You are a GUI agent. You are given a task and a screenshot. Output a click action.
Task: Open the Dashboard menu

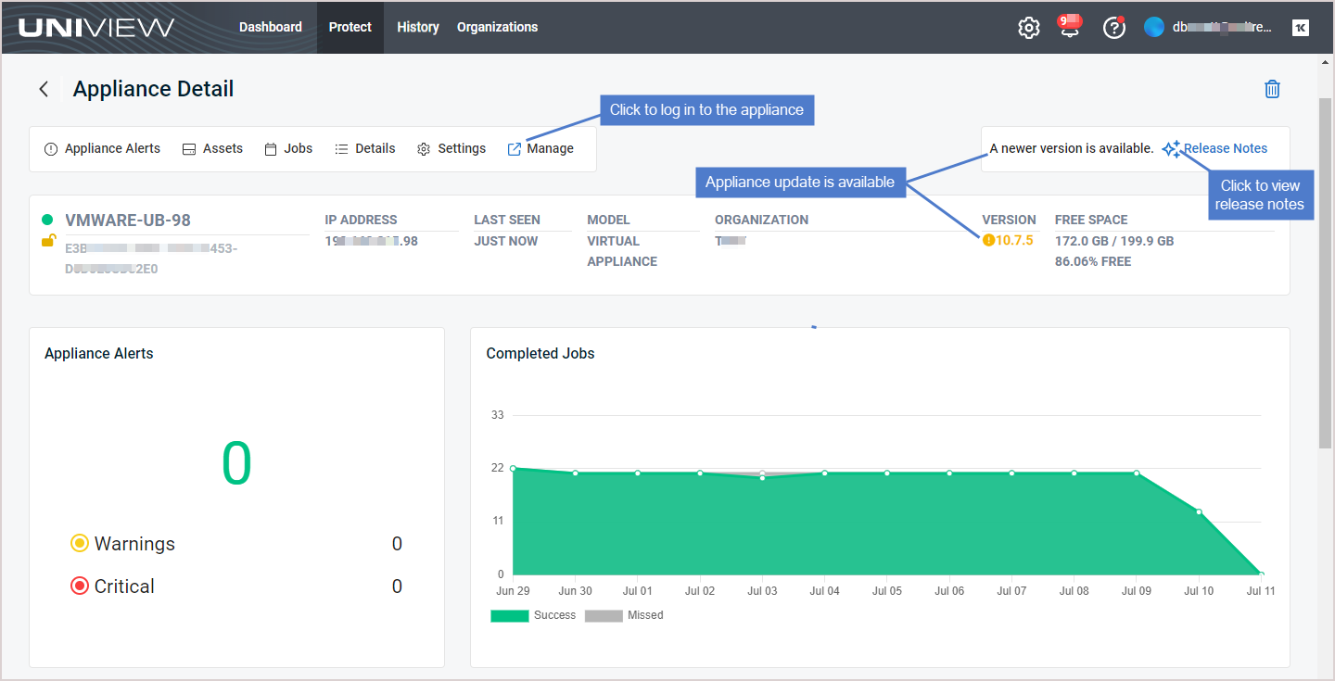pos(271,27)
